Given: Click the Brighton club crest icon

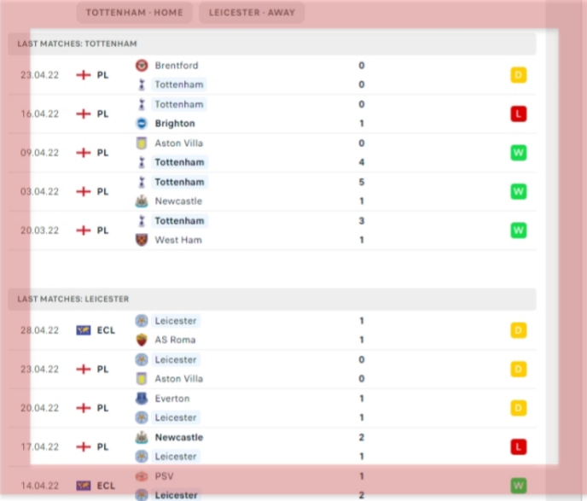Looking at the screenshot, I should tap(142, 124).
